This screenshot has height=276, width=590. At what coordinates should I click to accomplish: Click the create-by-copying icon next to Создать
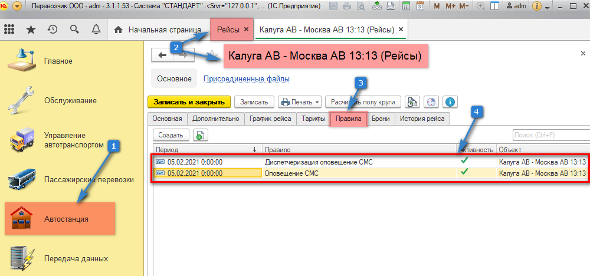(x=199, y=135)
